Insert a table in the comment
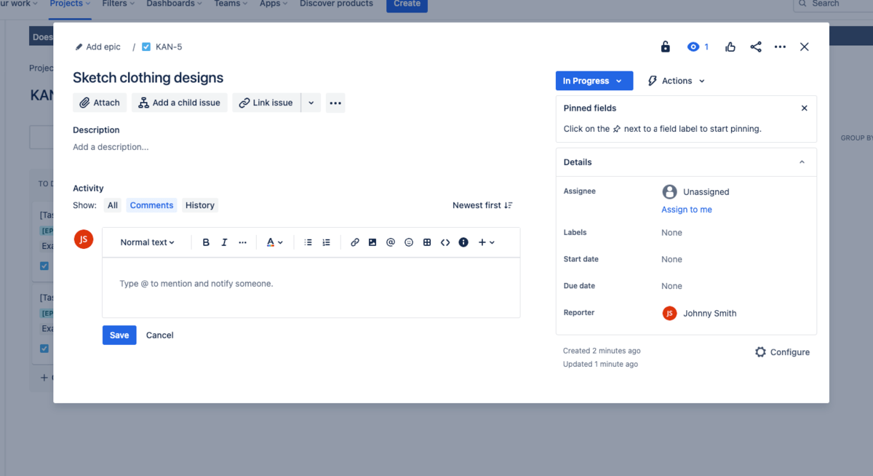Viewport: 873px width, 476px height. pyautogui.click(x=427, y=242)
